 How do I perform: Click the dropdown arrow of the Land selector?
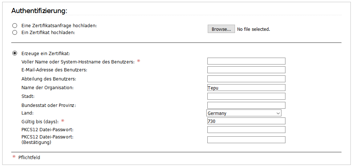[x=278, y=113]
